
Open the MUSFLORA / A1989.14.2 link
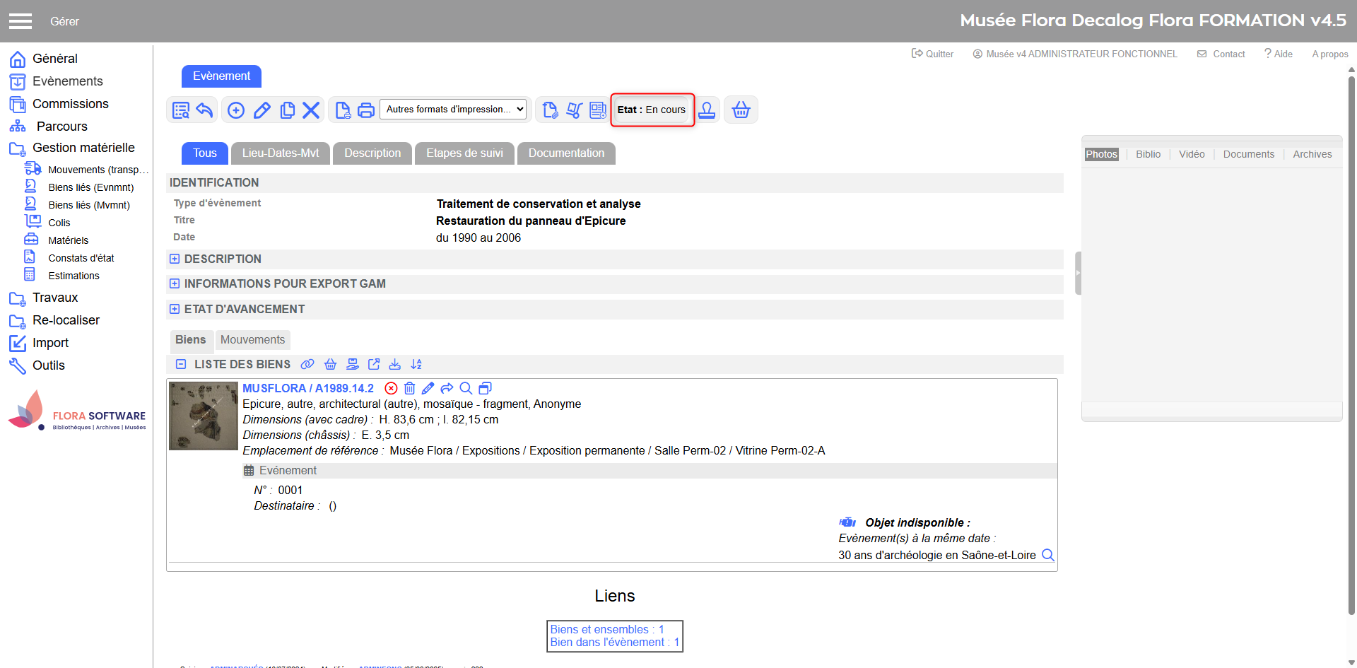[307, 388]
